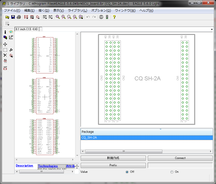Select the Add gate tool
This screenshot has width=216, height=184.
[x=11, y=55]
